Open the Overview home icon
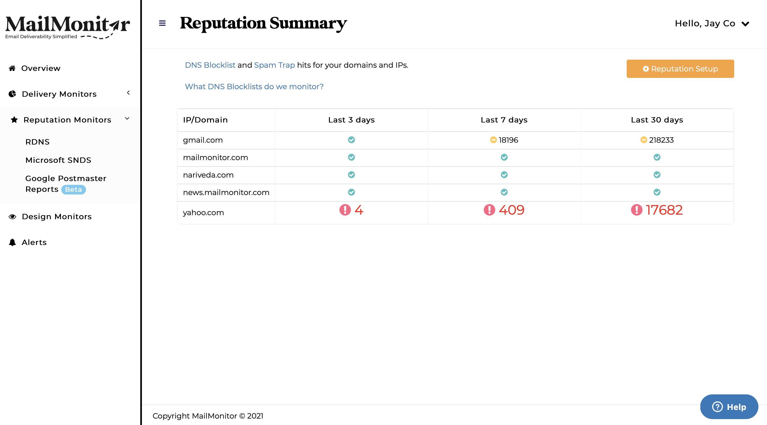Screen dimensions: 767x425 (x=12, y=68)
